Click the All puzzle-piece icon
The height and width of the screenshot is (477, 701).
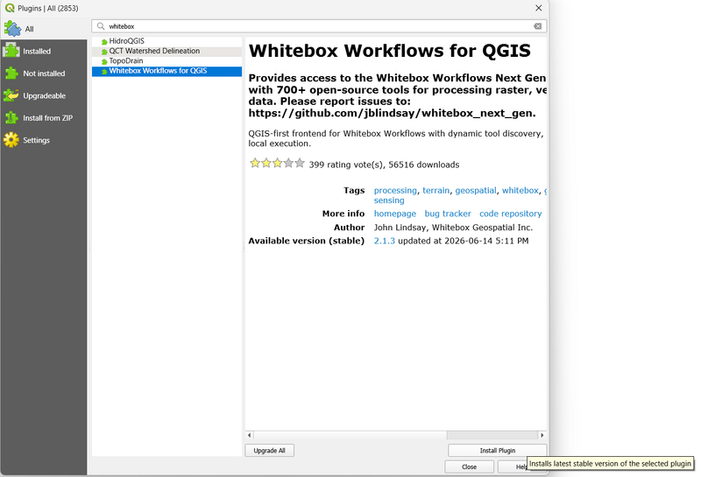pos(12,29)
